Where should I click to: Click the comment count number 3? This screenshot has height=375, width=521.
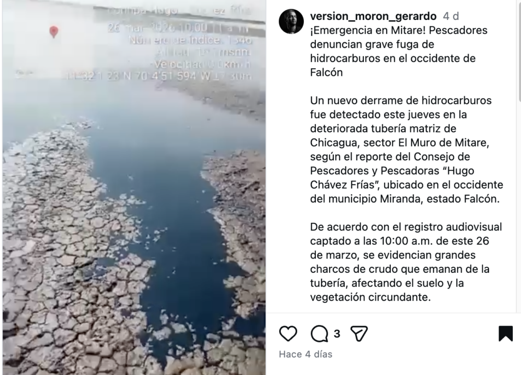[337, 333]
